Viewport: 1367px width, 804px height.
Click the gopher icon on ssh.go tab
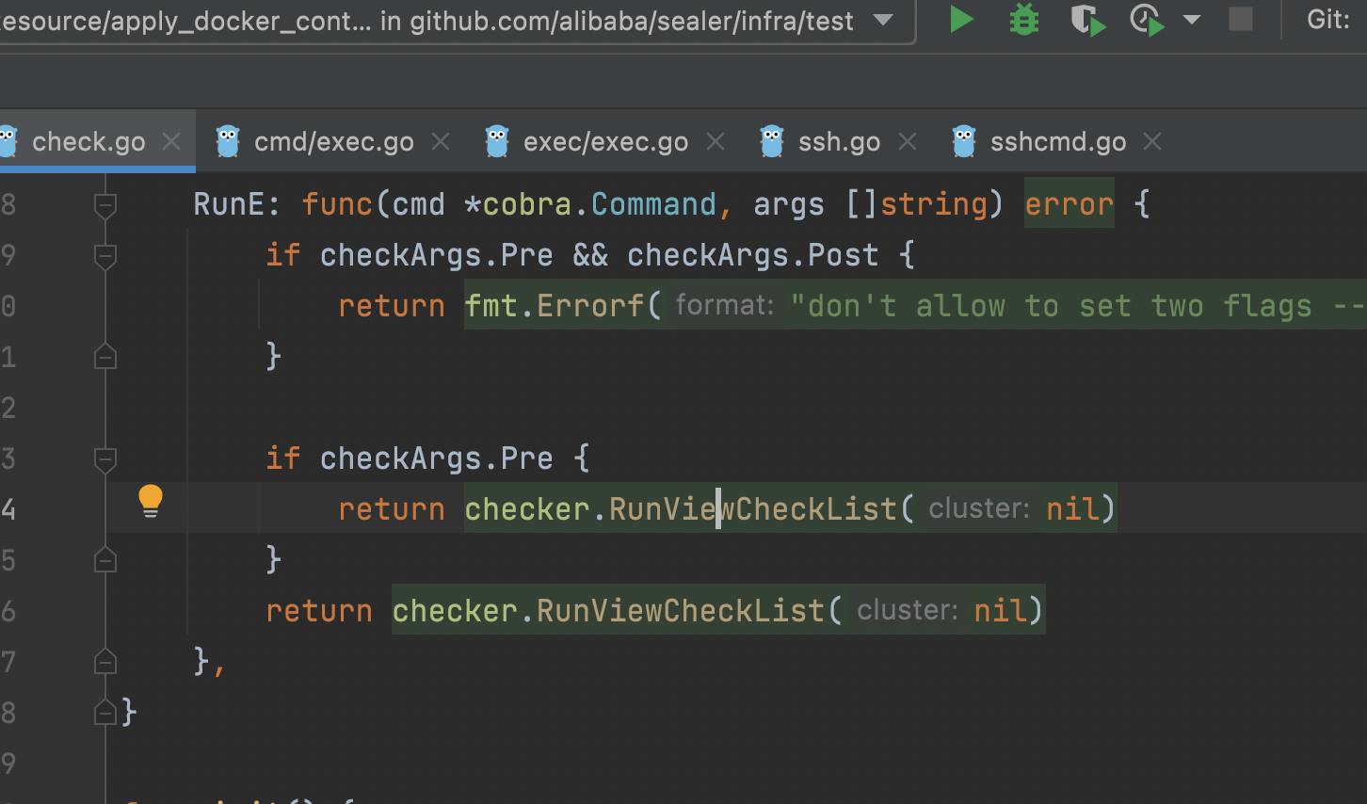tap(772, 141)
